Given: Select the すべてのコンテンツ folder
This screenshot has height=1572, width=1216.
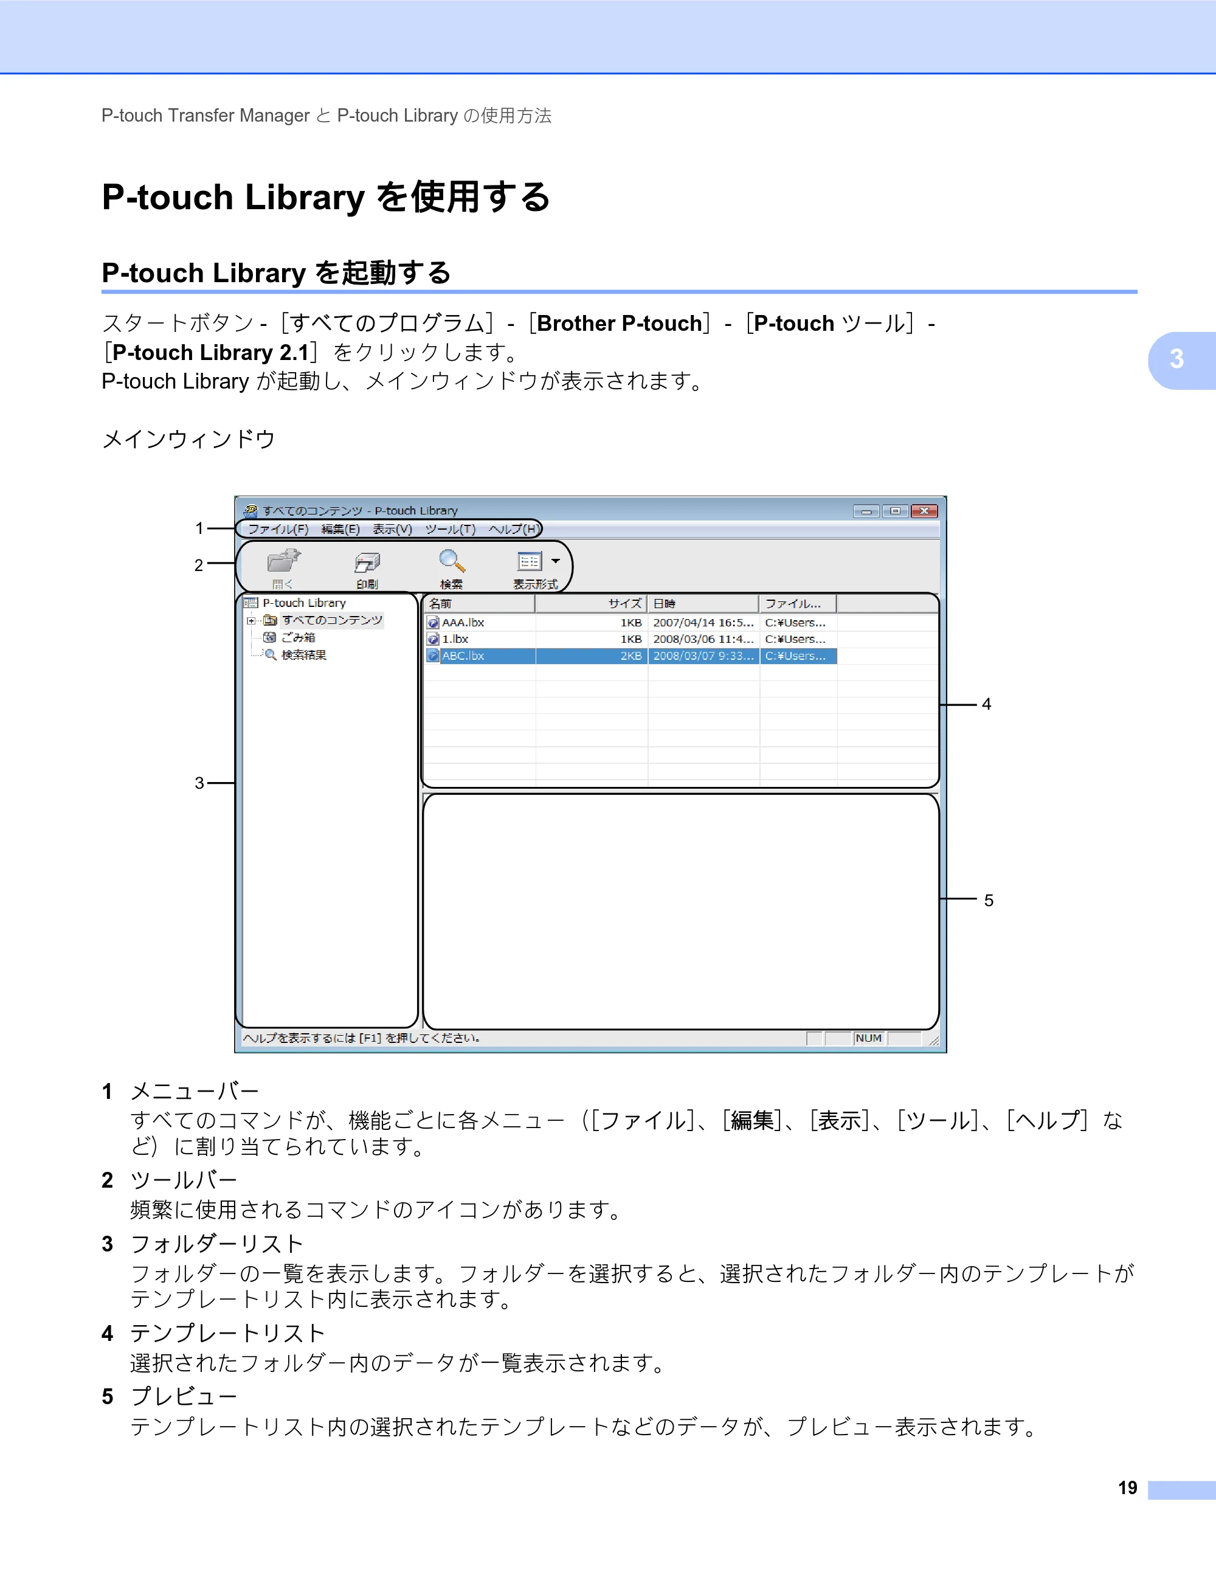Looking at the screenshot, I should pyautogui.click(x=332, y=620).
